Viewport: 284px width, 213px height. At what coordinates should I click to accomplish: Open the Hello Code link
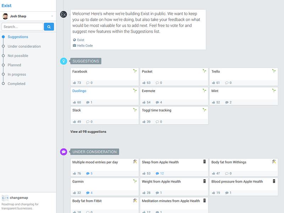85,46
